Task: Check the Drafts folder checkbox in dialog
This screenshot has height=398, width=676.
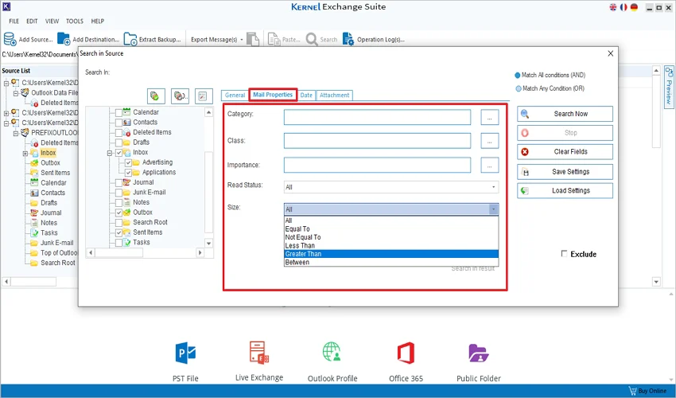Action: coord(118,142)
